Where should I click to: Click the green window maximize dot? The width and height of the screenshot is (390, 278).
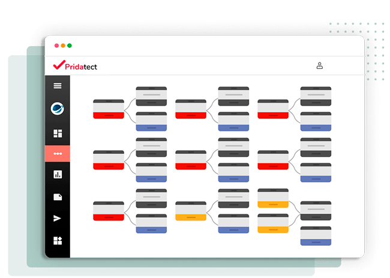coord(70,46)
